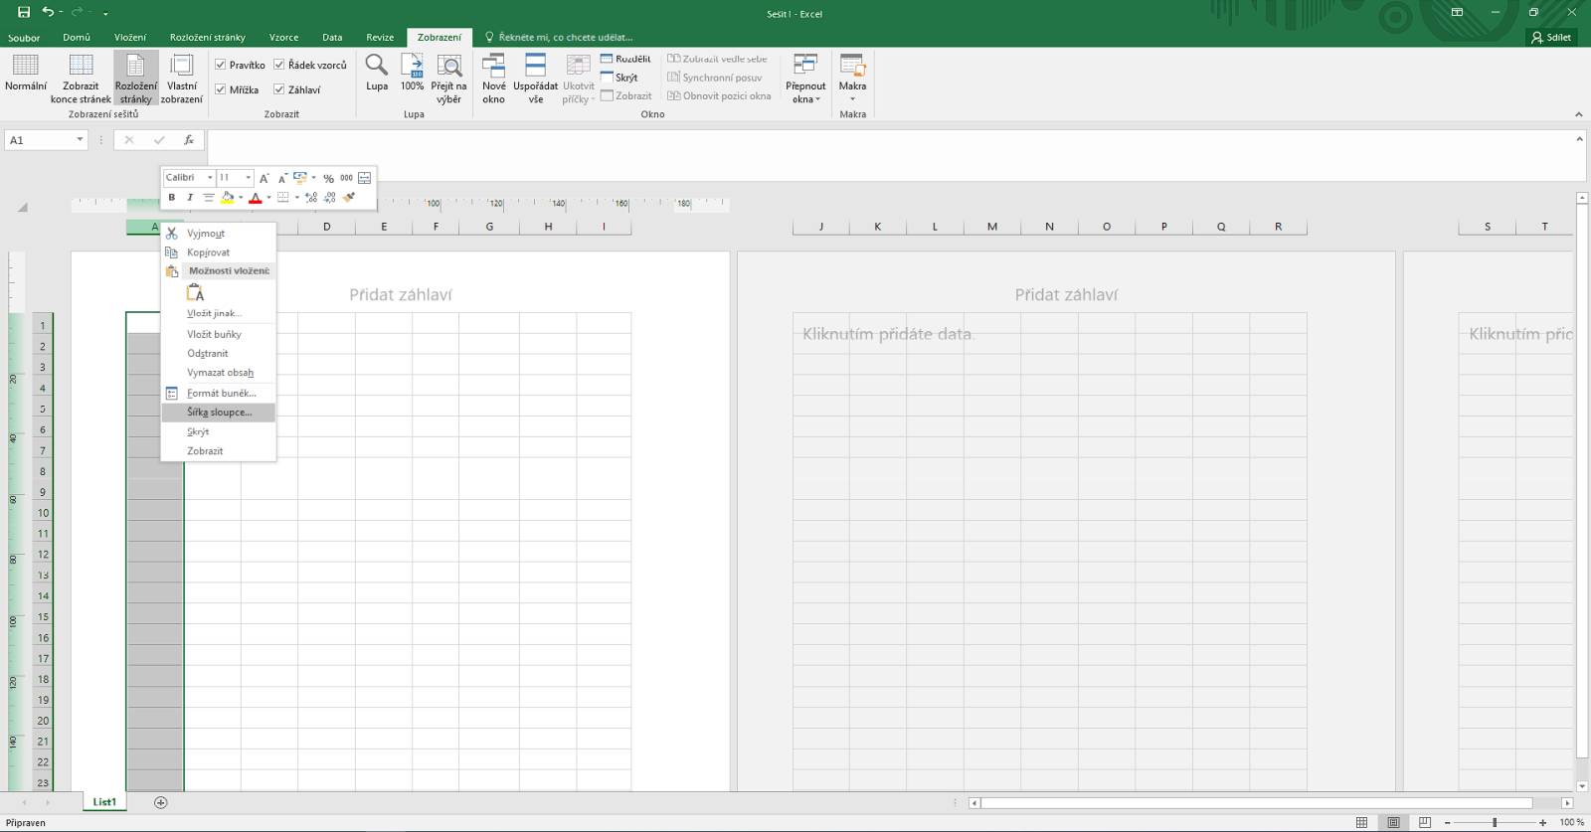Open Nové okno new window
1591x832 pixels.
click(494, 78)
